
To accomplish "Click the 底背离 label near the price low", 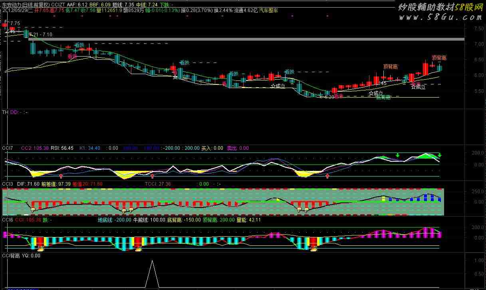I will 383,97.
